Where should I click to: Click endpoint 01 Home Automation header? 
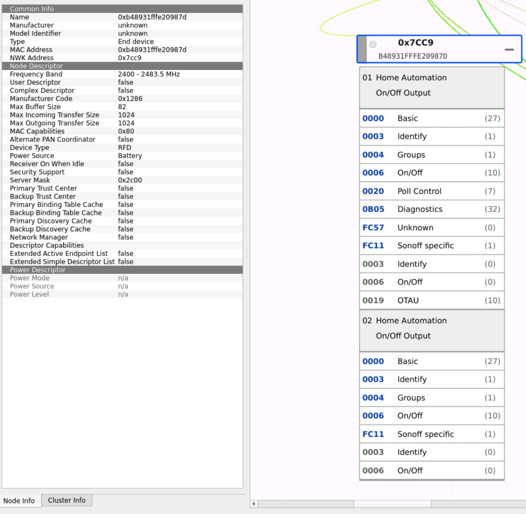click(x=431, y=85)
